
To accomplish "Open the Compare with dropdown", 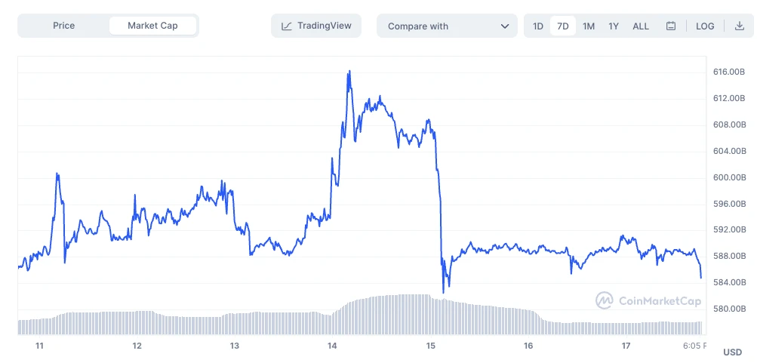I will (447, 26).
